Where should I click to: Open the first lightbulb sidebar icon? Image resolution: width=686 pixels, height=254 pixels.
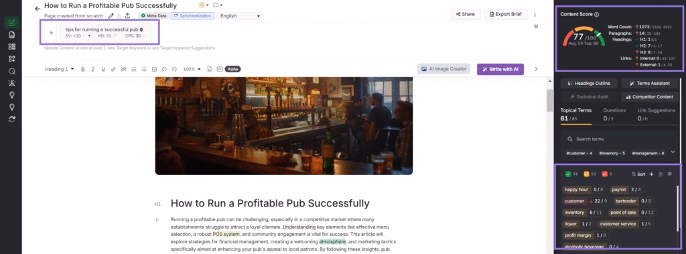tap(12, 95)
